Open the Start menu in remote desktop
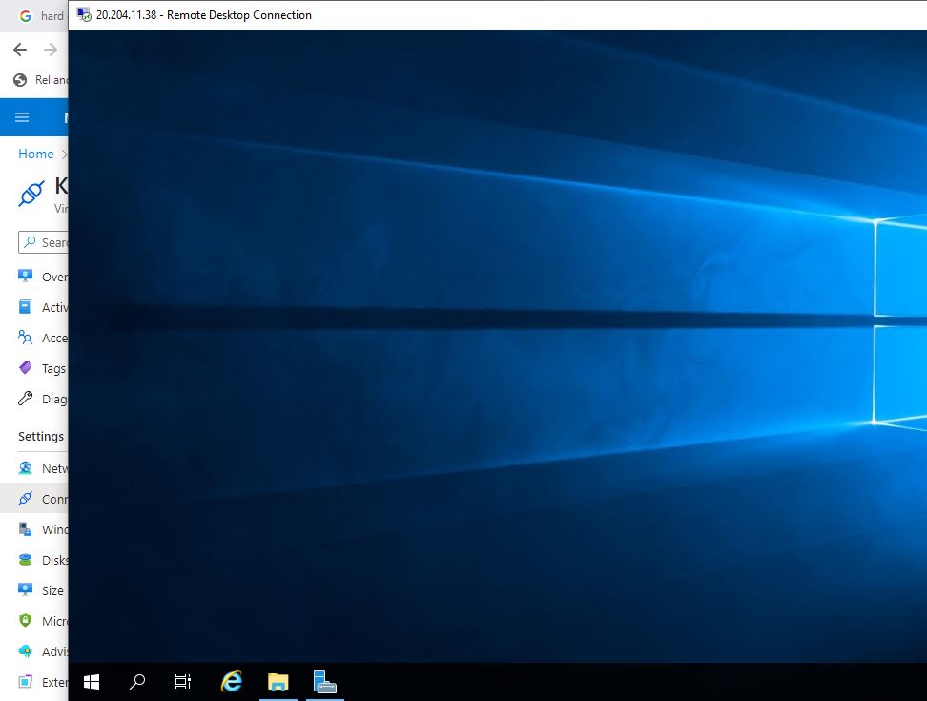The width and height of the screenshot is (927, 701). tap(92, 682)
